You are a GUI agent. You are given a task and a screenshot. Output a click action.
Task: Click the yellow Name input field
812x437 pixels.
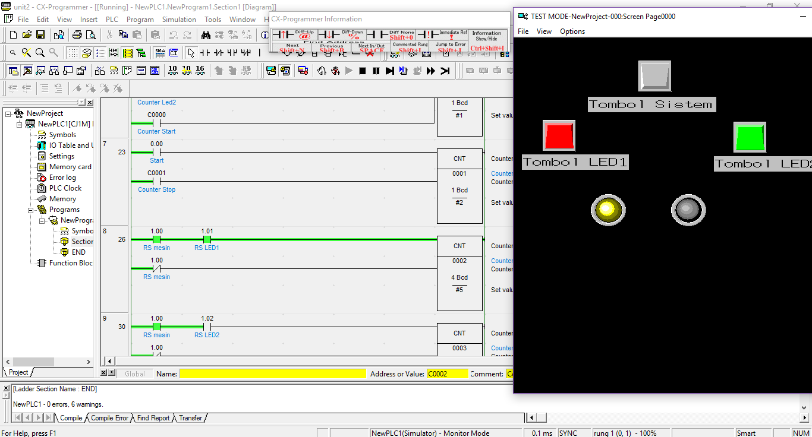[x=273, y=373]
